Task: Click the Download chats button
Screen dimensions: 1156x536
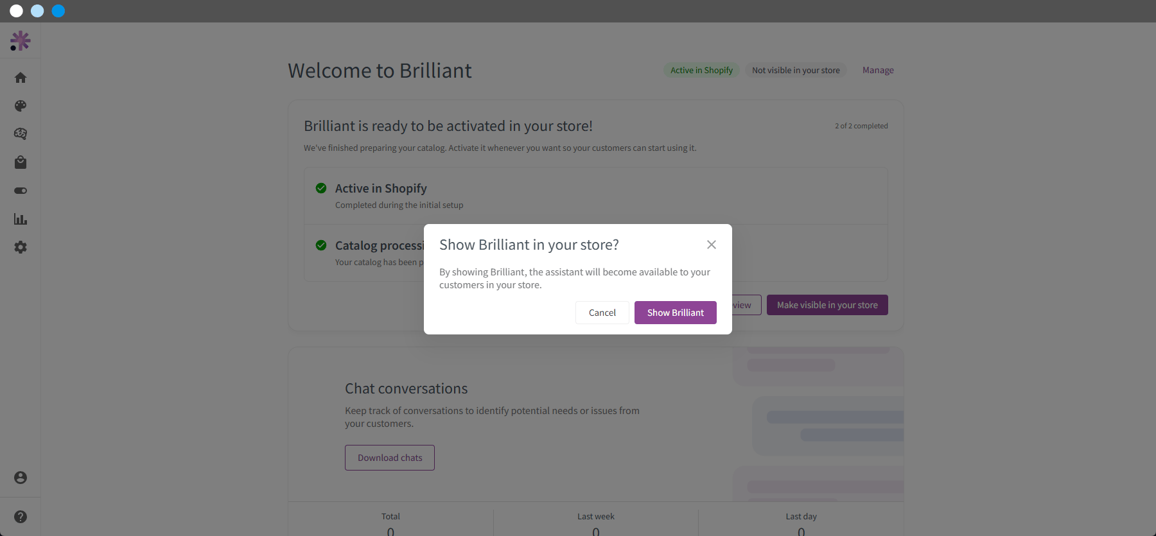Action: tap(390, 458)
